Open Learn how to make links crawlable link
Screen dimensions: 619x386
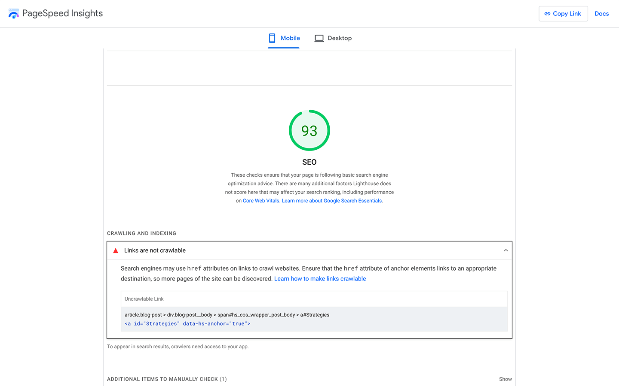pyautogui.click(x=320, y=279)
